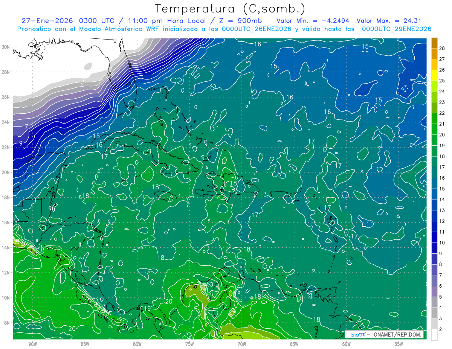Click legend color band between 10 and 11
452x349 pixels.
(434, 238)
